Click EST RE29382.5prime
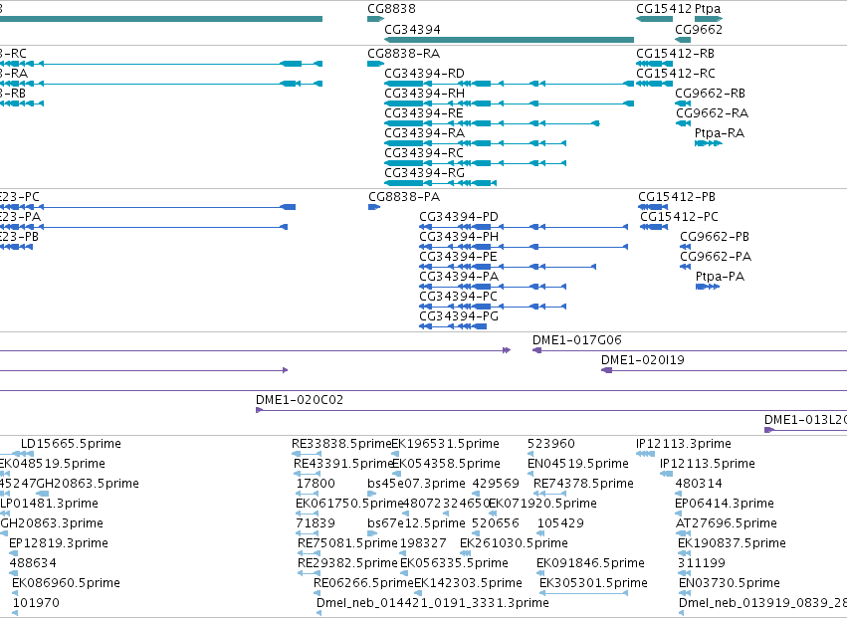Screen dimensions: 847x618 point(348,563)
